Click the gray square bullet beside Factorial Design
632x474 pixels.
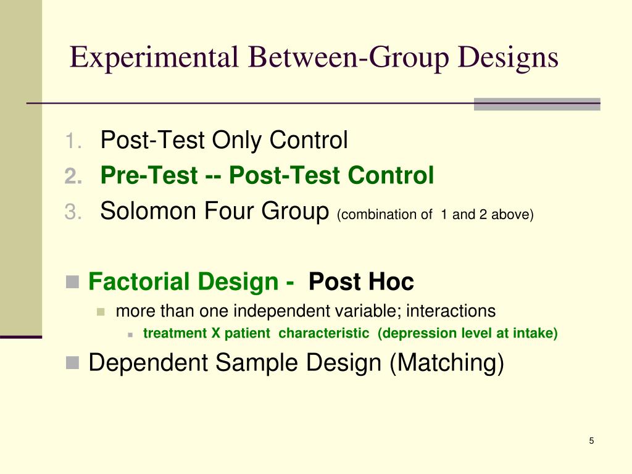point(72,281)
